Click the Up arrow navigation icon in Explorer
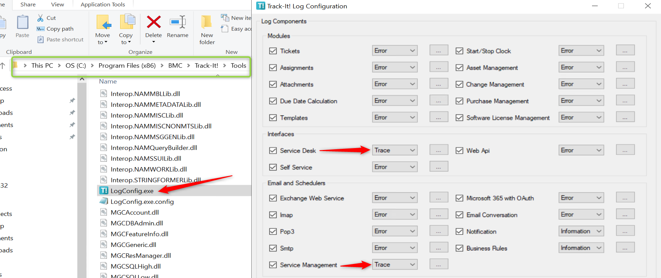The width and height of the screenshot is (661, 278). click(3, 65)
